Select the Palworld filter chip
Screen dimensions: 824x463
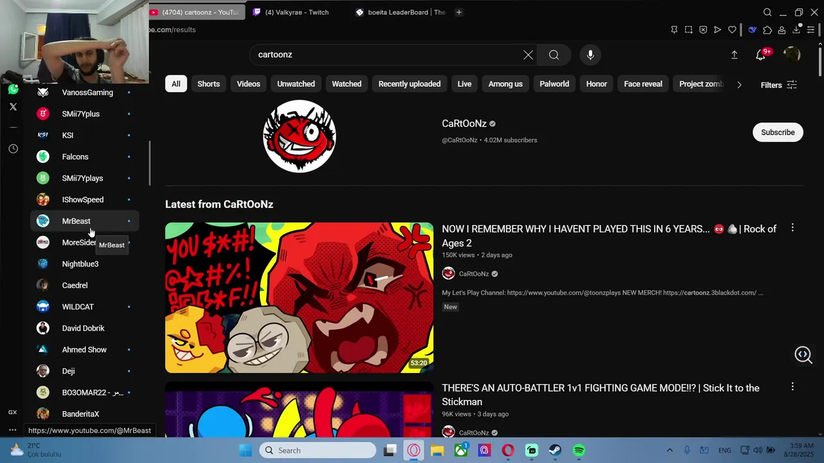[554, 84]
